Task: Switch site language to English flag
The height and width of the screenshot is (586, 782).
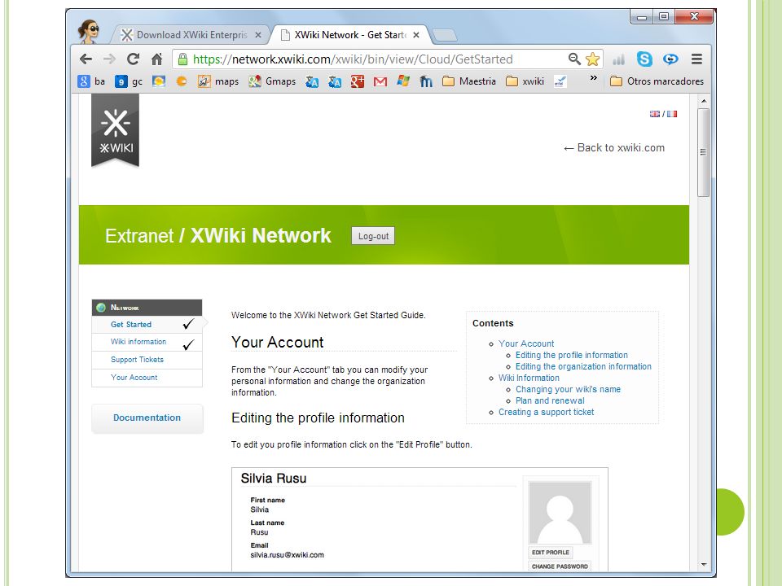Action: (x=654, y=114)
